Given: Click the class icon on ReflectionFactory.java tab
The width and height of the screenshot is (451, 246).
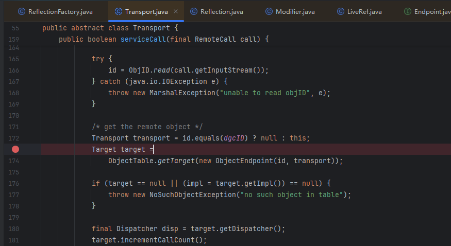Looking at the screenshot, I should (x=21, y=11).
